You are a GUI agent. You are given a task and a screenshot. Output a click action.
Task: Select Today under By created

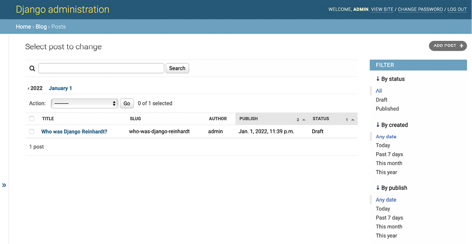point(383,145)
